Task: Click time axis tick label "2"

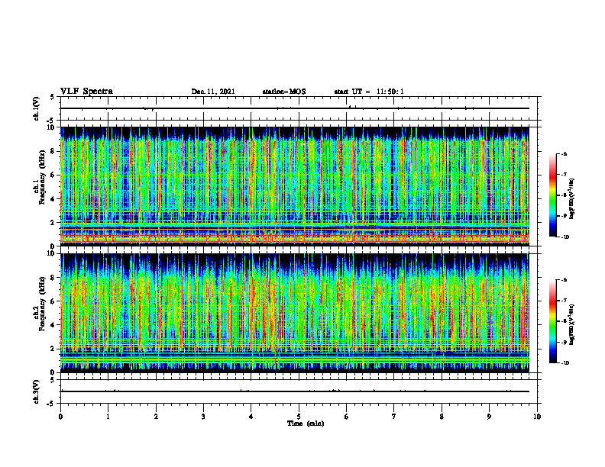Action: click(x=156, y=417)
